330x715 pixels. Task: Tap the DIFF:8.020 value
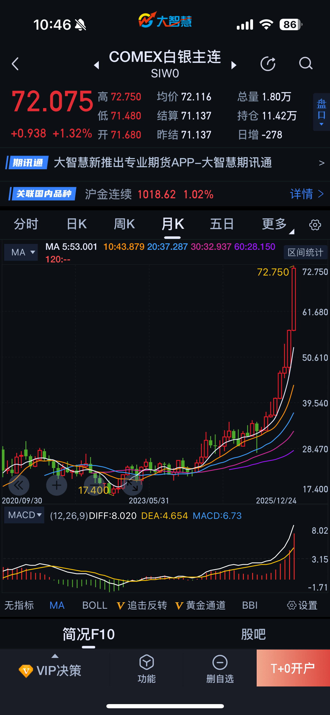coord(113,516)
